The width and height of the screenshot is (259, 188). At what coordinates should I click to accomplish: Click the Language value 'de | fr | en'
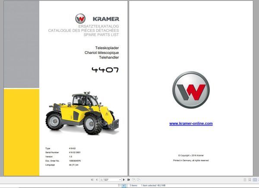[74, 165]
